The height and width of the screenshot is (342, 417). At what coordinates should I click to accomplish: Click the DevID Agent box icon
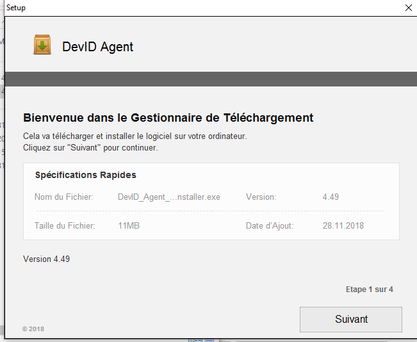click(43, 45)
